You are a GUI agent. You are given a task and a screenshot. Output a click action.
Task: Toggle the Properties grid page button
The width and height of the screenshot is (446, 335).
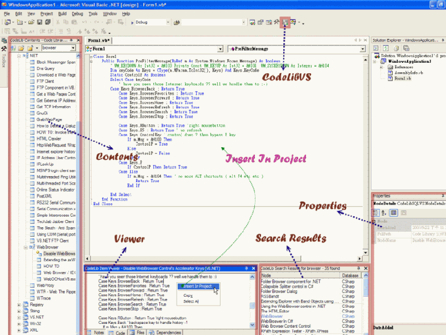(x=394, y=213)
